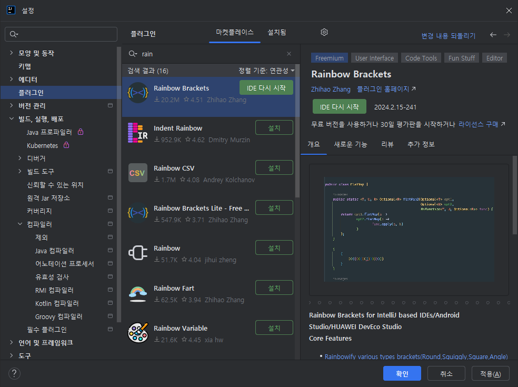Image resolution: width=518 pixels, height=387 pixels.
Task: Click the Rainbow Brackets code screenshot thumbnail
Action: coord(409,230)
